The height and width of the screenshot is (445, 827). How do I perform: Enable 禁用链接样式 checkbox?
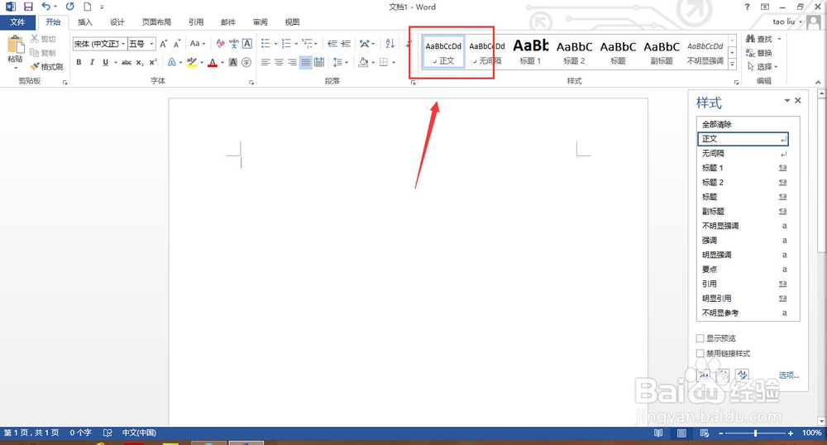point(700,353)
